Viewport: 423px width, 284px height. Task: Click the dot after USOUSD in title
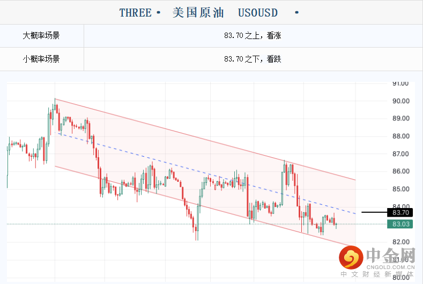(297, 12)
